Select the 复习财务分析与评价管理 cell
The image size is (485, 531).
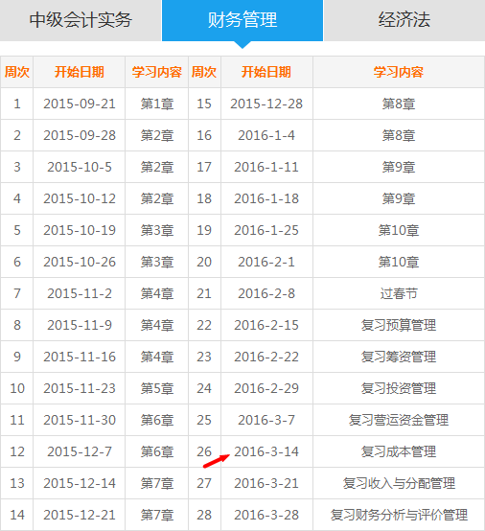(399, 515)
